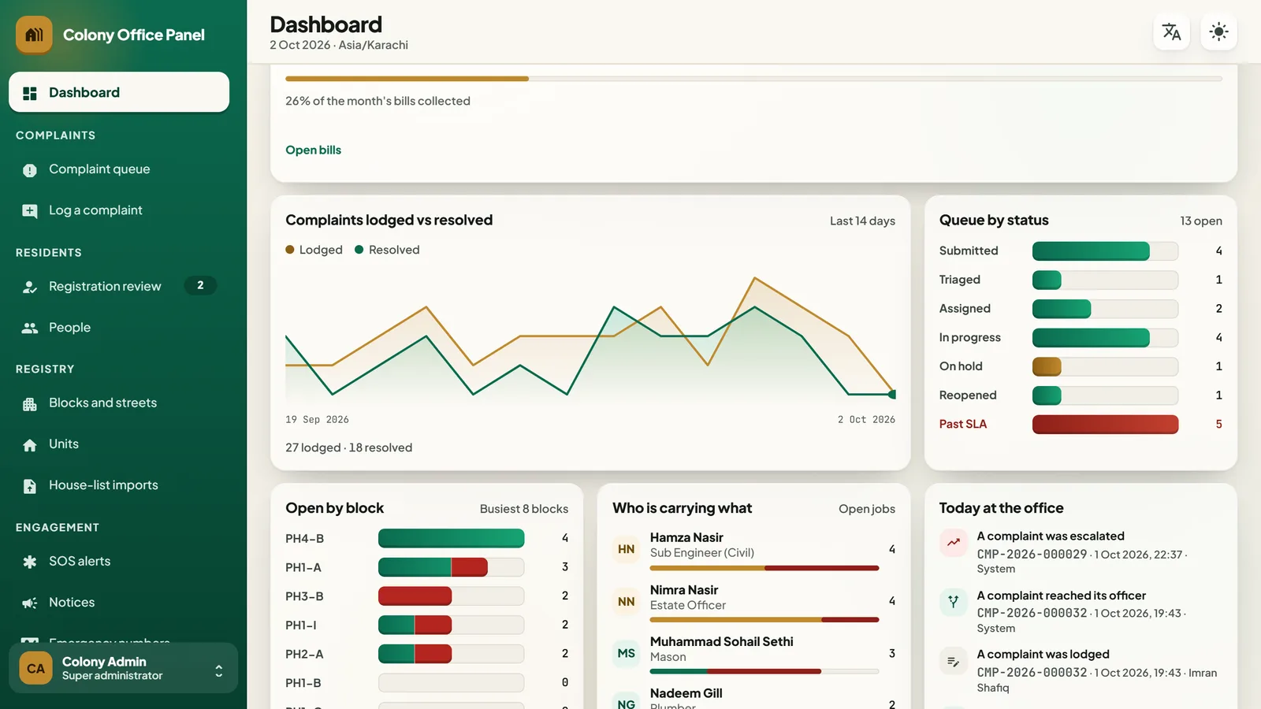
Task: Click the Dashboard grid icon in sidebar
Action: pyautogui.click(x=30, y=93)
